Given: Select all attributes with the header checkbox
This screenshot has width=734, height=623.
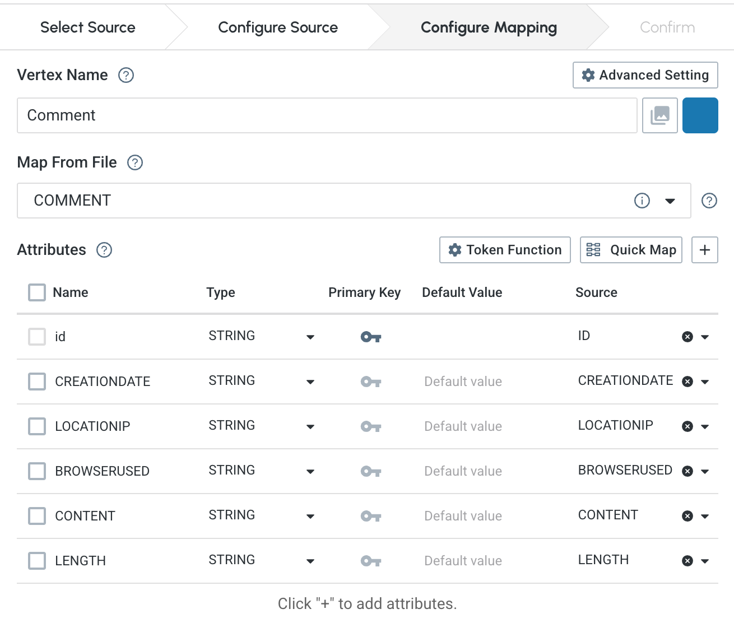Looking at the screenshot, I should click(36, 292).
